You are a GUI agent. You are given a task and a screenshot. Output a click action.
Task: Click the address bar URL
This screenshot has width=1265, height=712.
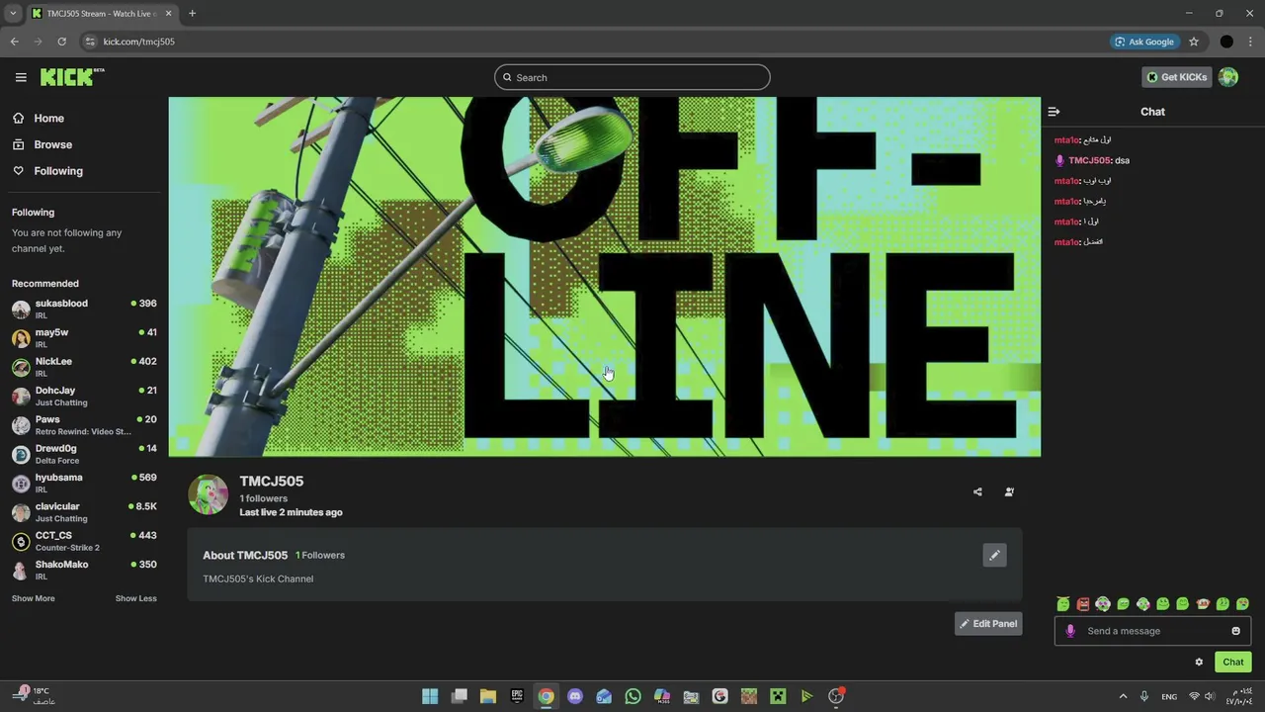click(139, 42)
